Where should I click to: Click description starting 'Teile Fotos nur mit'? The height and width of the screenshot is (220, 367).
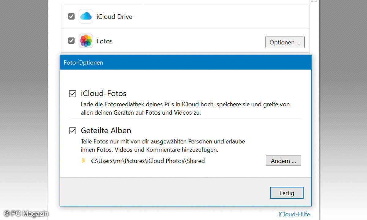[x=163, y=146]
